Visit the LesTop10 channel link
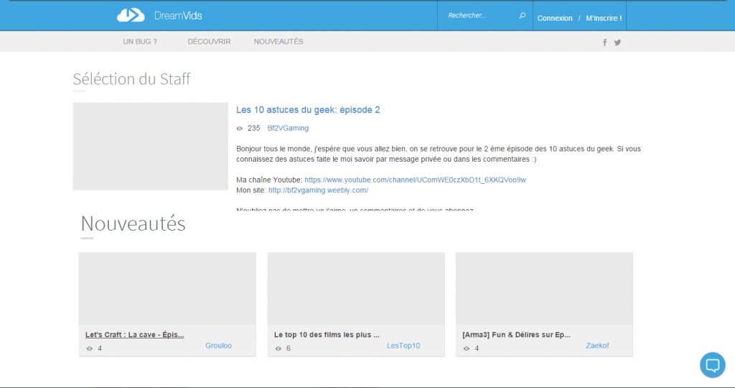The width and height of the screenshot is (735, 388). pos(403,346)
